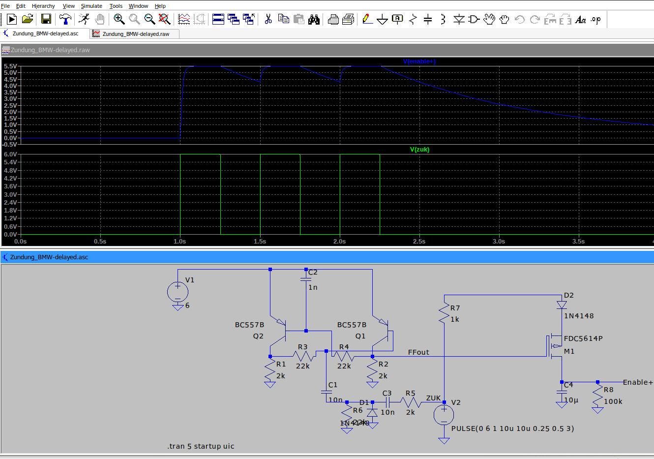Click the .op SPICE directive icon
This screenshot has width=654, height=459.
click(x=596, y=19)
